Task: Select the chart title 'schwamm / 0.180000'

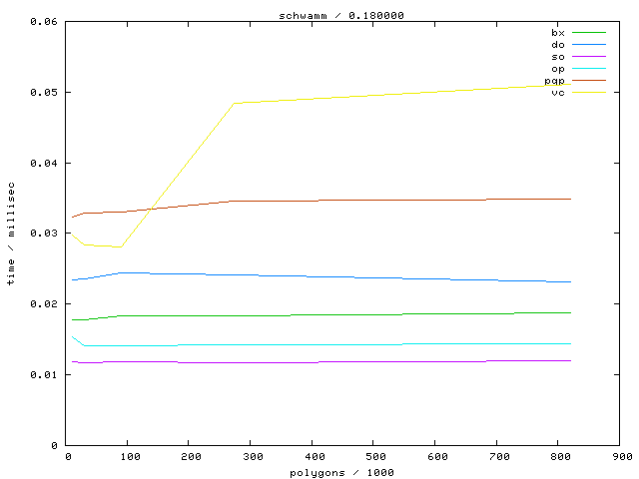Action: (x=342, y=15)
